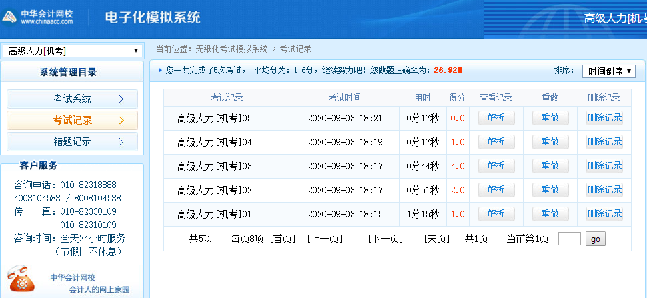
Task: Click 删除记录 for 高级人力[机考]05
Action: click(604, 118)
